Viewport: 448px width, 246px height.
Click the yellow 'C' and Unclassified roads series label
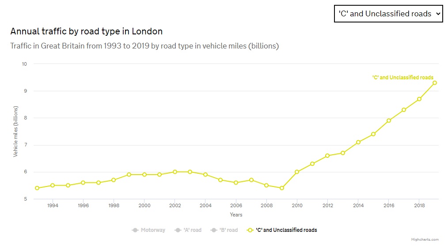pos(403,78)
